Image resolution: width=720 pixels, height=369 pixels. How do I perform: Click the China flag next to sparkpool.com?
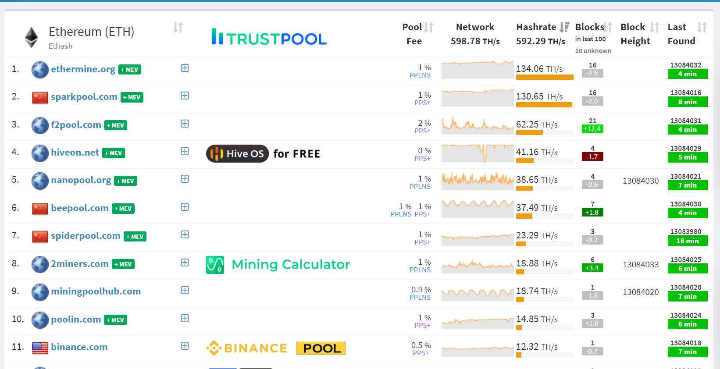click(40, 97)
